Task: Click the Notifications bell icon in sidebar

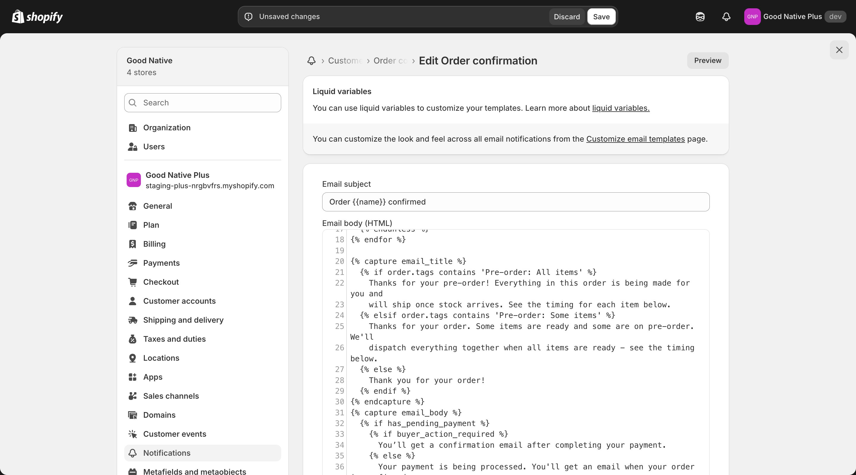Action: (x=133, y=453)
